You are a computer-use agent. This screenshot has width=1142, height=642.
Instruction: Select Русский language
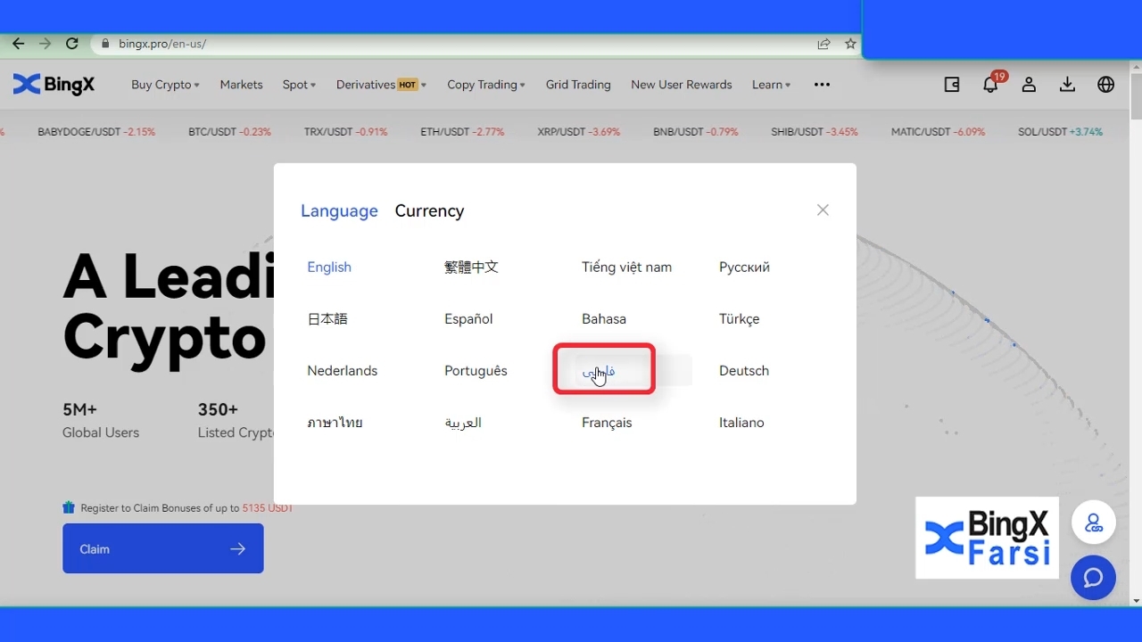pos(744,267)
